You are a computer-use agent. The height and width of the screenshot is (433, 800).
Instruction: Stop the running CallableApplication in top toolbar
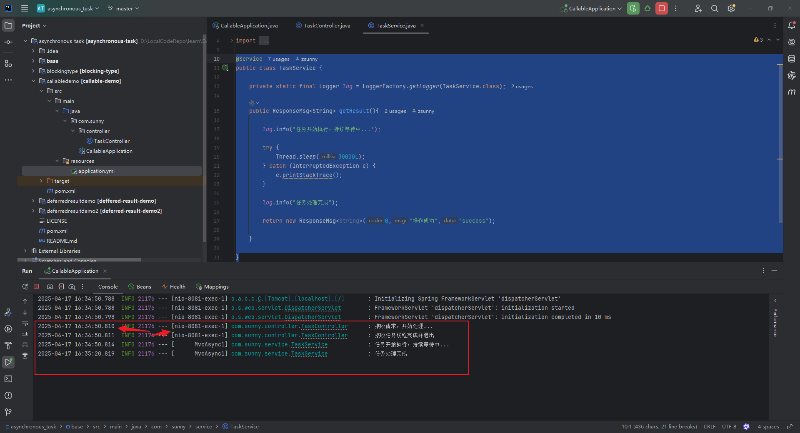662,8
